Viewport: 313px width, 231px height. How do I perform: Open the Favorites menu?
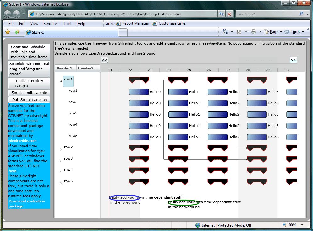[x=51, y=24]
